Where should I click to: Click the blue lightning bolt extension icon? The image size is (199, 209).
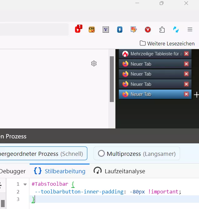[x=120, y=30]
